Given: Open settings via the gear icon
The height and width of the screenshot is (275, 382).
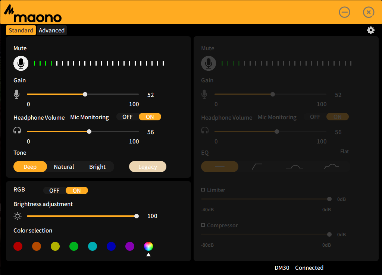Looking at the screenshot, I should (x=371, y=30).
